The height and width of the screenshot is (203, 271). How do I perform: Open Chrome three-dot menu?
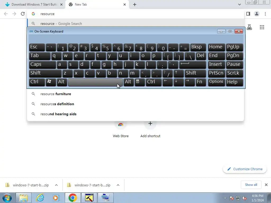click(265, 14)
